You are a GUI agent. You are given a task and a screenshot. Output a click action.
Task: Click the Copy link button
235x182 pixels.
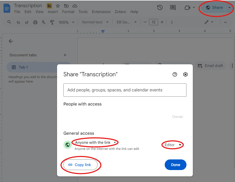[80, 165]
